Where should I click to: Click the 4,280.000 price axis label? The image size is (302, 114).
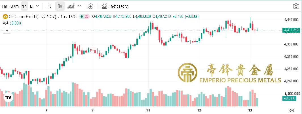click(291, 69)
